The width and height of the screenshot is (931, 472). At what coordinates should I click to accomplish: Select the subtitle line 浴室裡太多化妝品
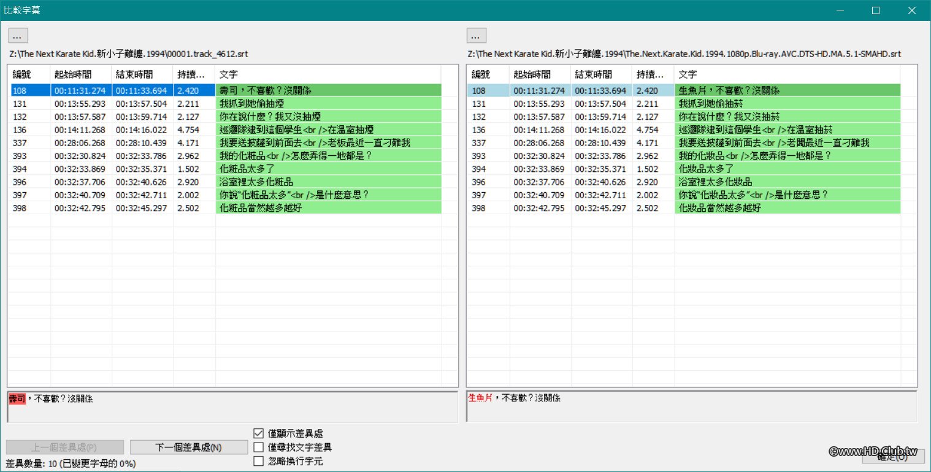click(787, 182)
